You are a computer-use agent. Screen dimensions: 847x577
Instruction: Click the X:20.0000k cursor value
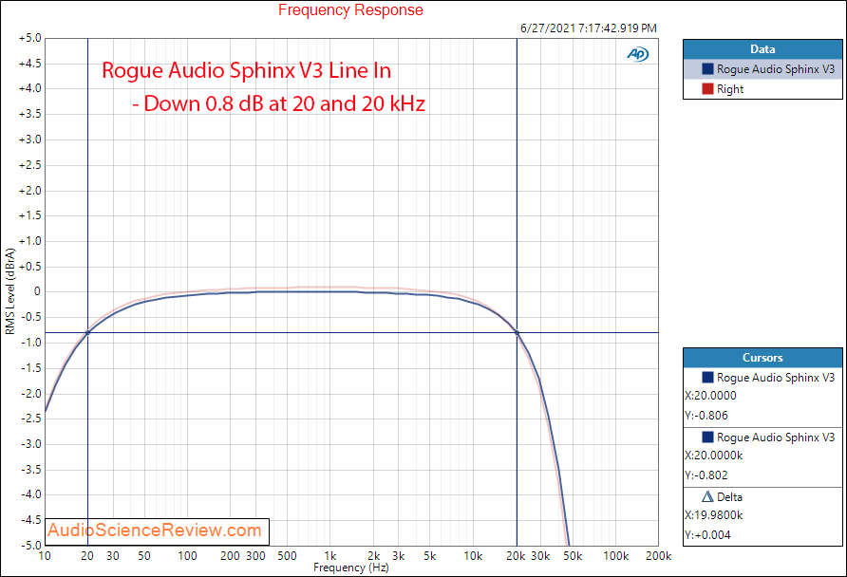point(714,456)
